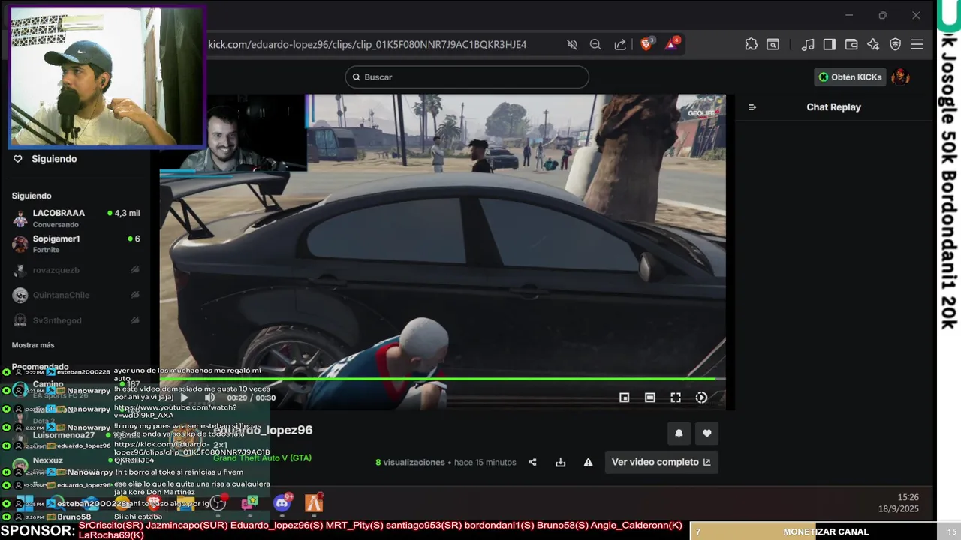Open the media music note control
This screenshot has width=961, height=540.
[808, 45]
